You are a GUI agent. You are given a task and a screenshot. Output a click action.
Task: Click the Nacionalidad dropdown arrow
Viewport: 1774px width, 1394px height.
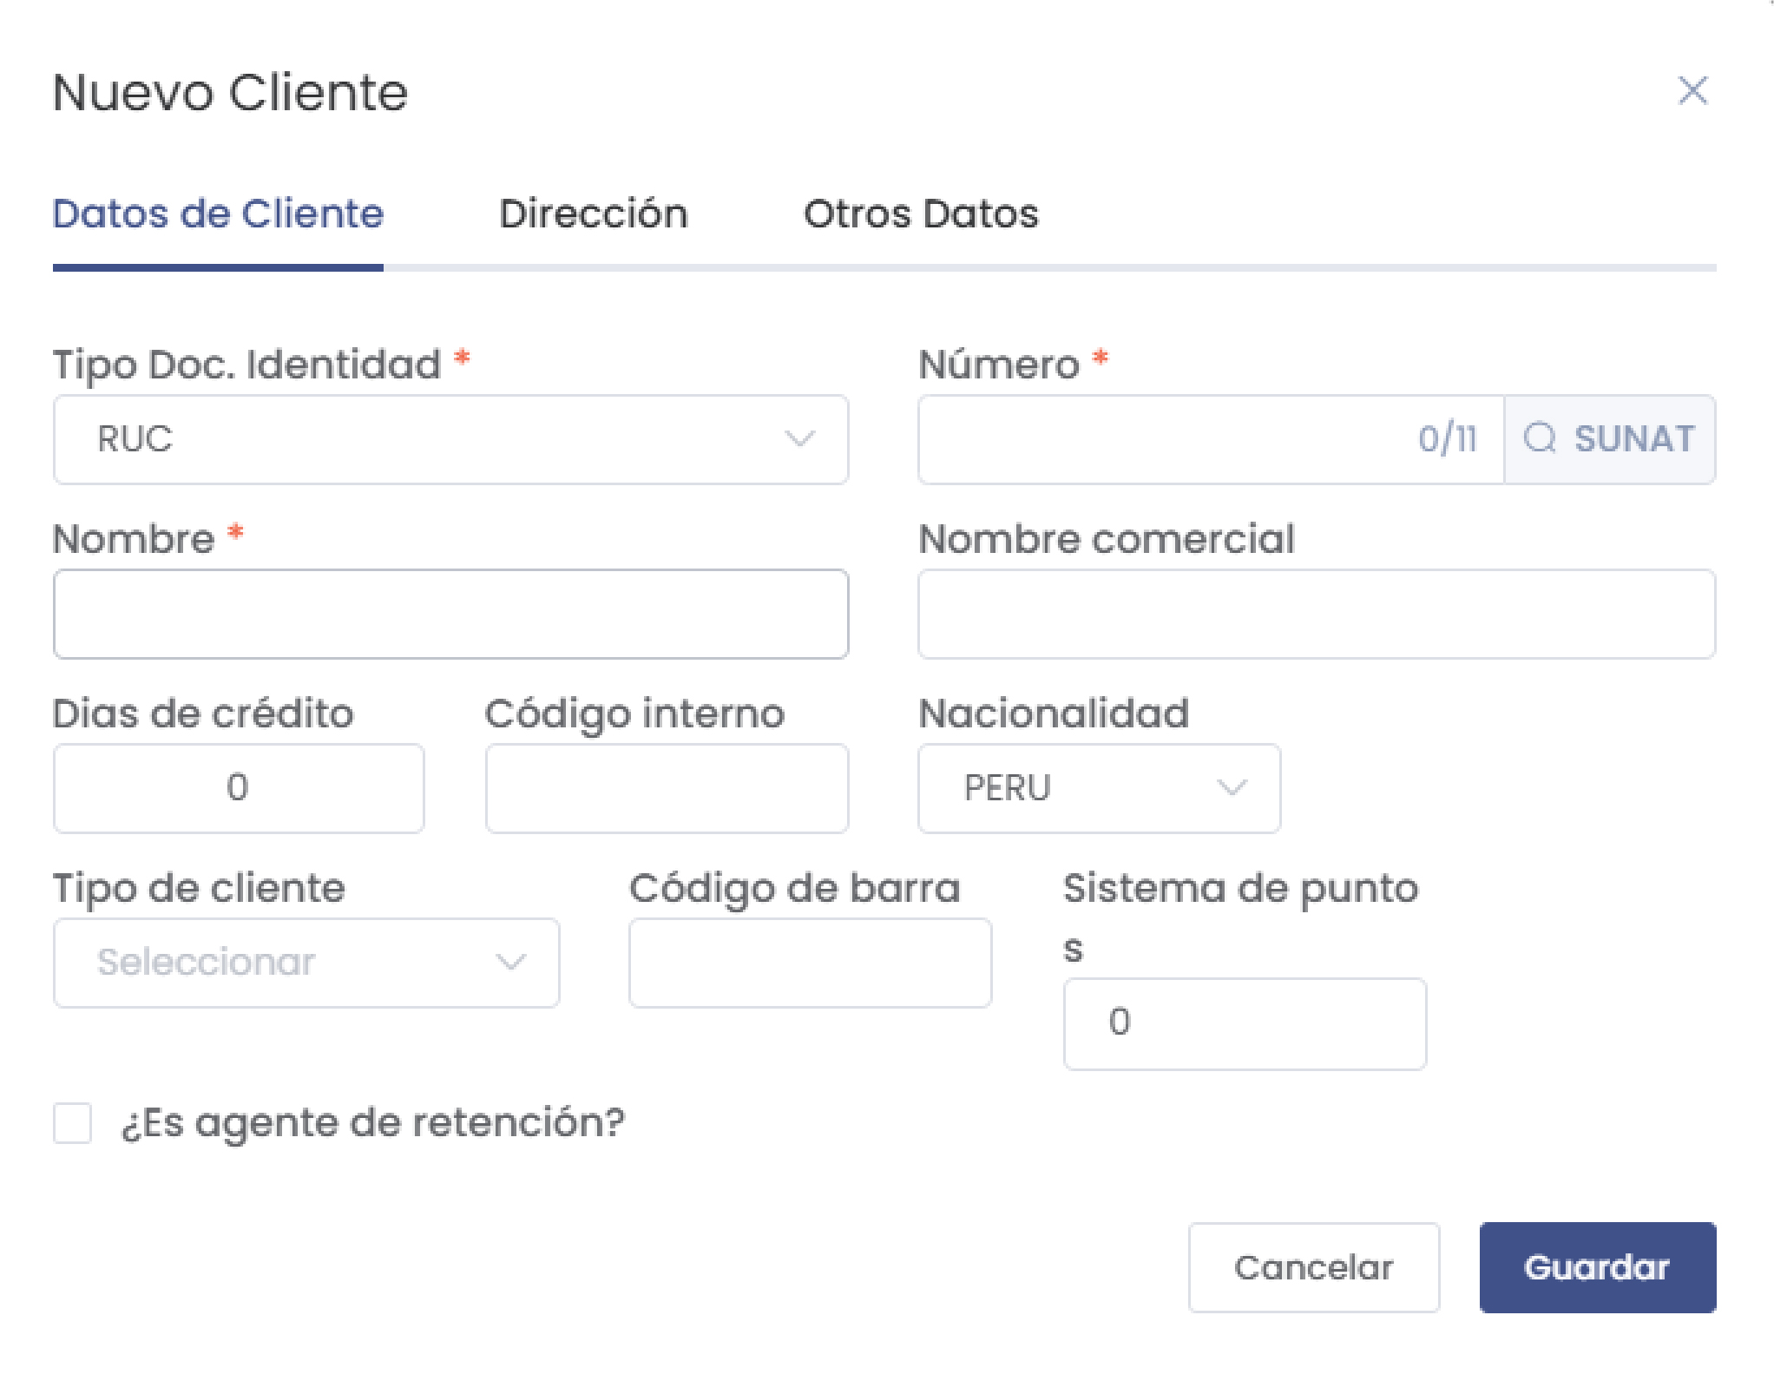point(1233,788)
